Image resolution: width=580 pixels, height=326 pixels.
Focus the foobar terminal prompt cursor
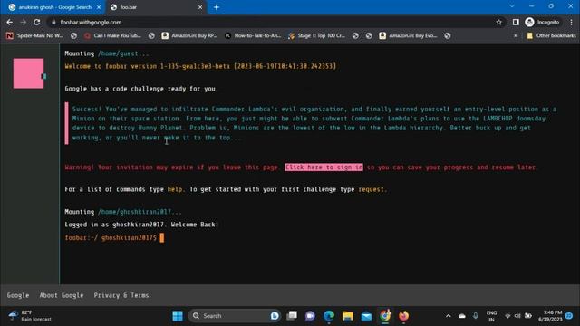coord(161,237)
